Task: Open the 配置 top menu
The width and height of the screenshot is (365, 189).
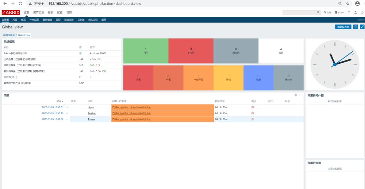Action: 60,12
